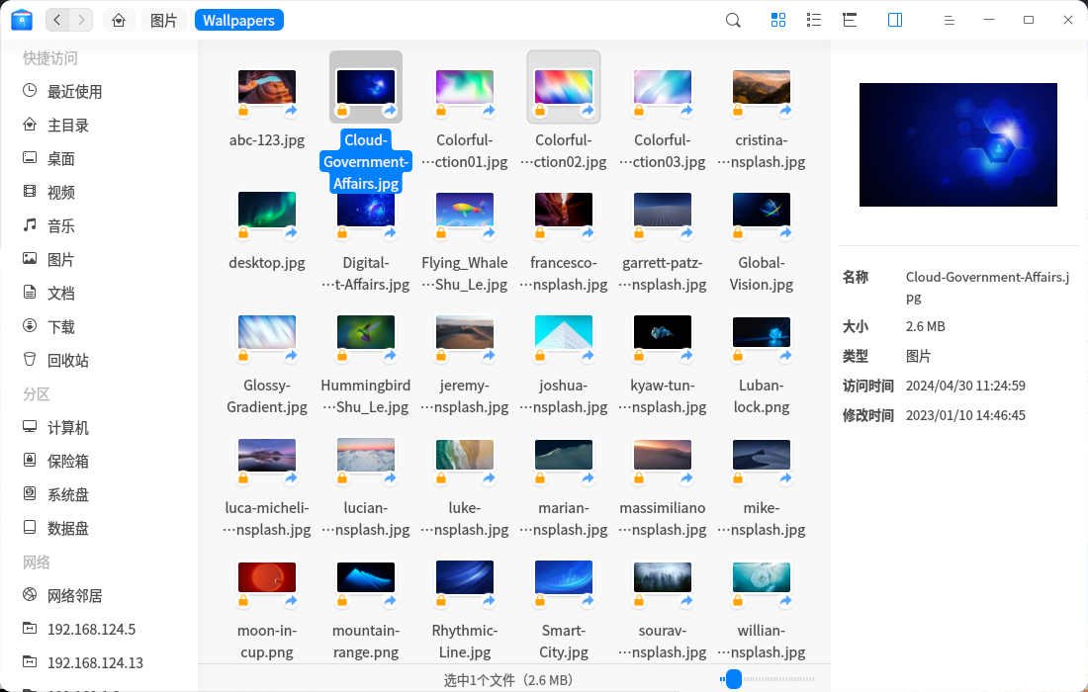Viewport: 1088px width, 692px height.
Task: Adjust the icon size slider
Action: tap(767, 679)
